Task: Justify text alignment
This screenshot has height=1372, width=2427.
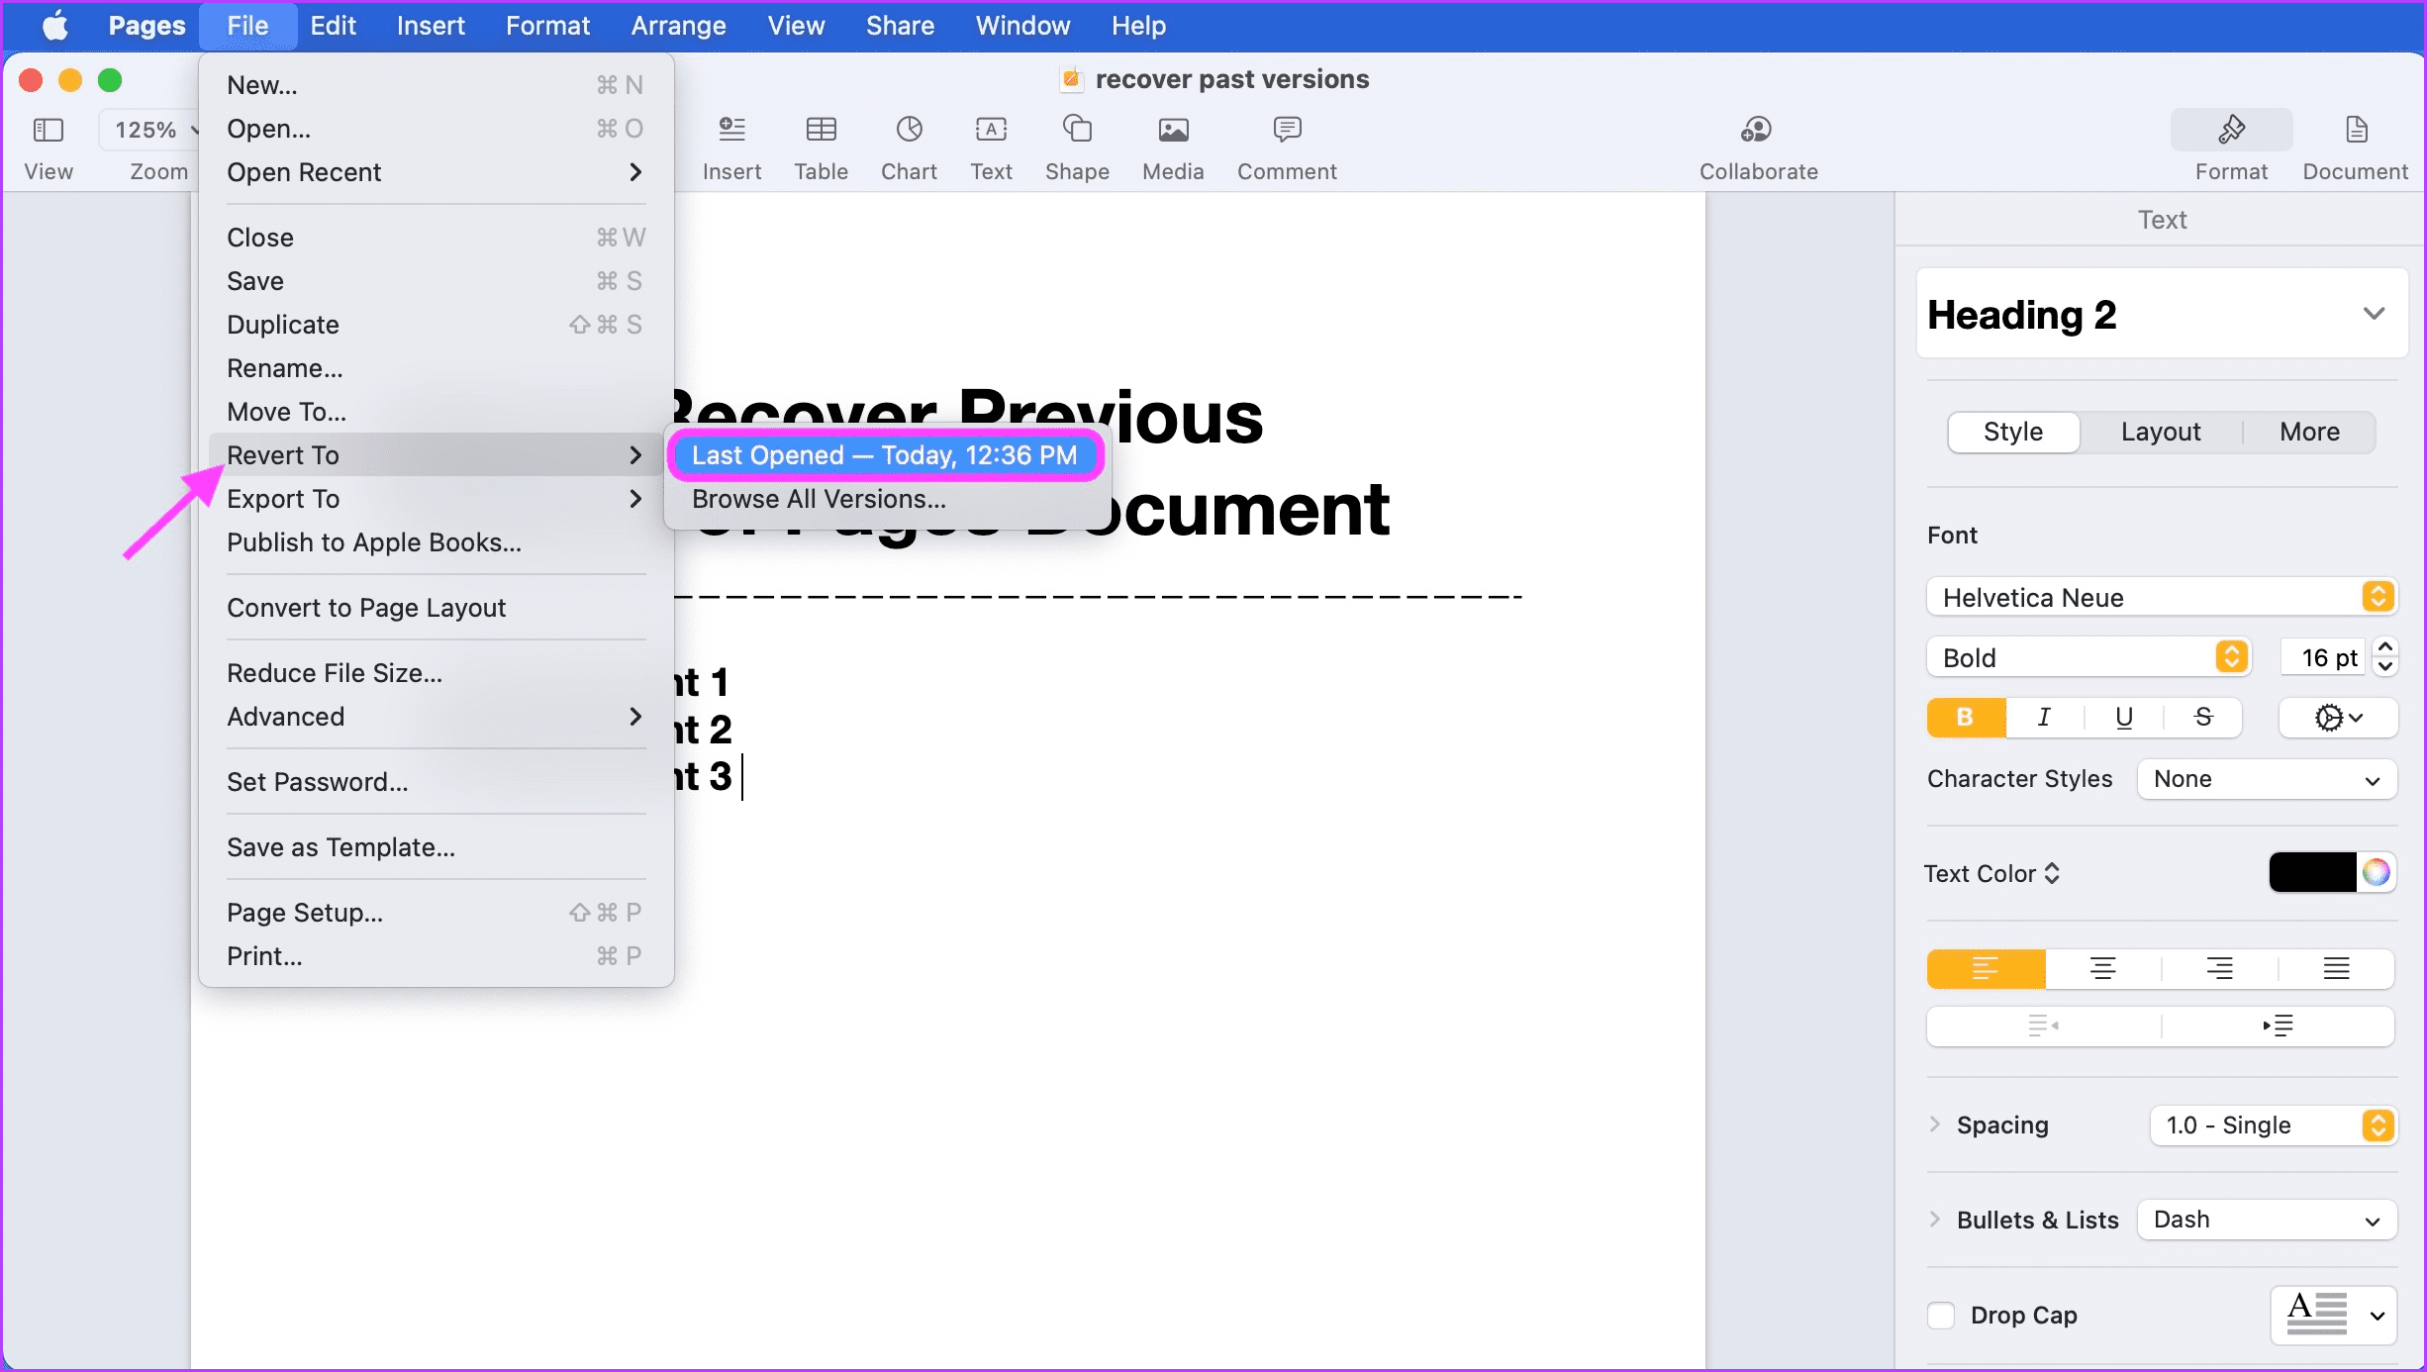Action: pyautogui.click(x=2336, y=968)
